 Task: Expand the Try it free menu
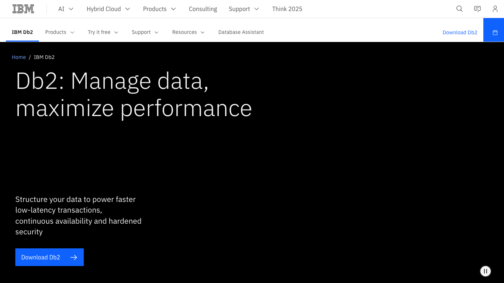[103, 32]
